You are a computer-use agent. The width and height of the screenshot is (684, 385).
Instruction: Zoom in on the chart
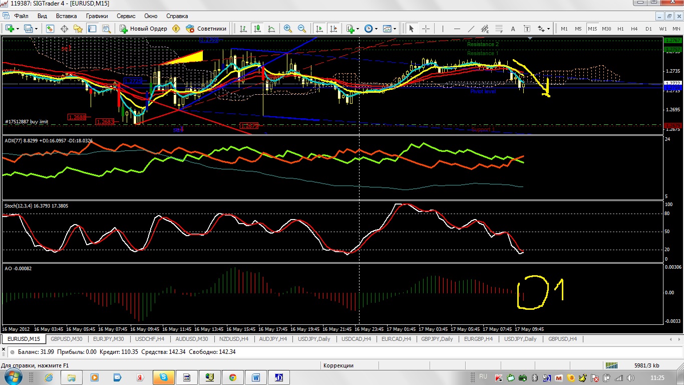pos(287,29)
